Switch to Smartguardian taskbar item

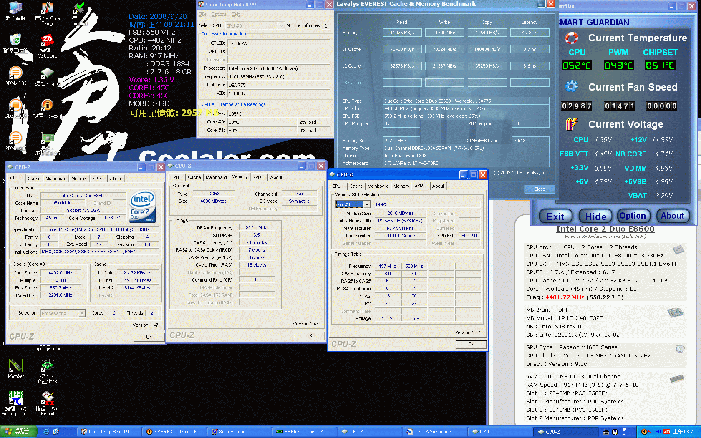coord(240,432)
